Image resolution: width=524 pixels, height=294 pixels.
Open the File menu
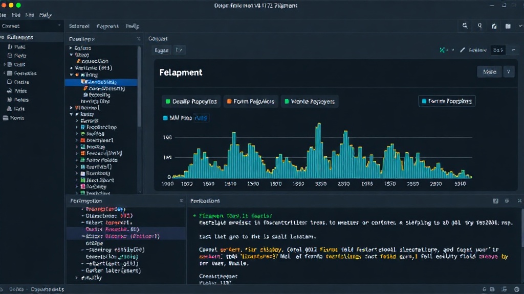(x=16, y=15)
